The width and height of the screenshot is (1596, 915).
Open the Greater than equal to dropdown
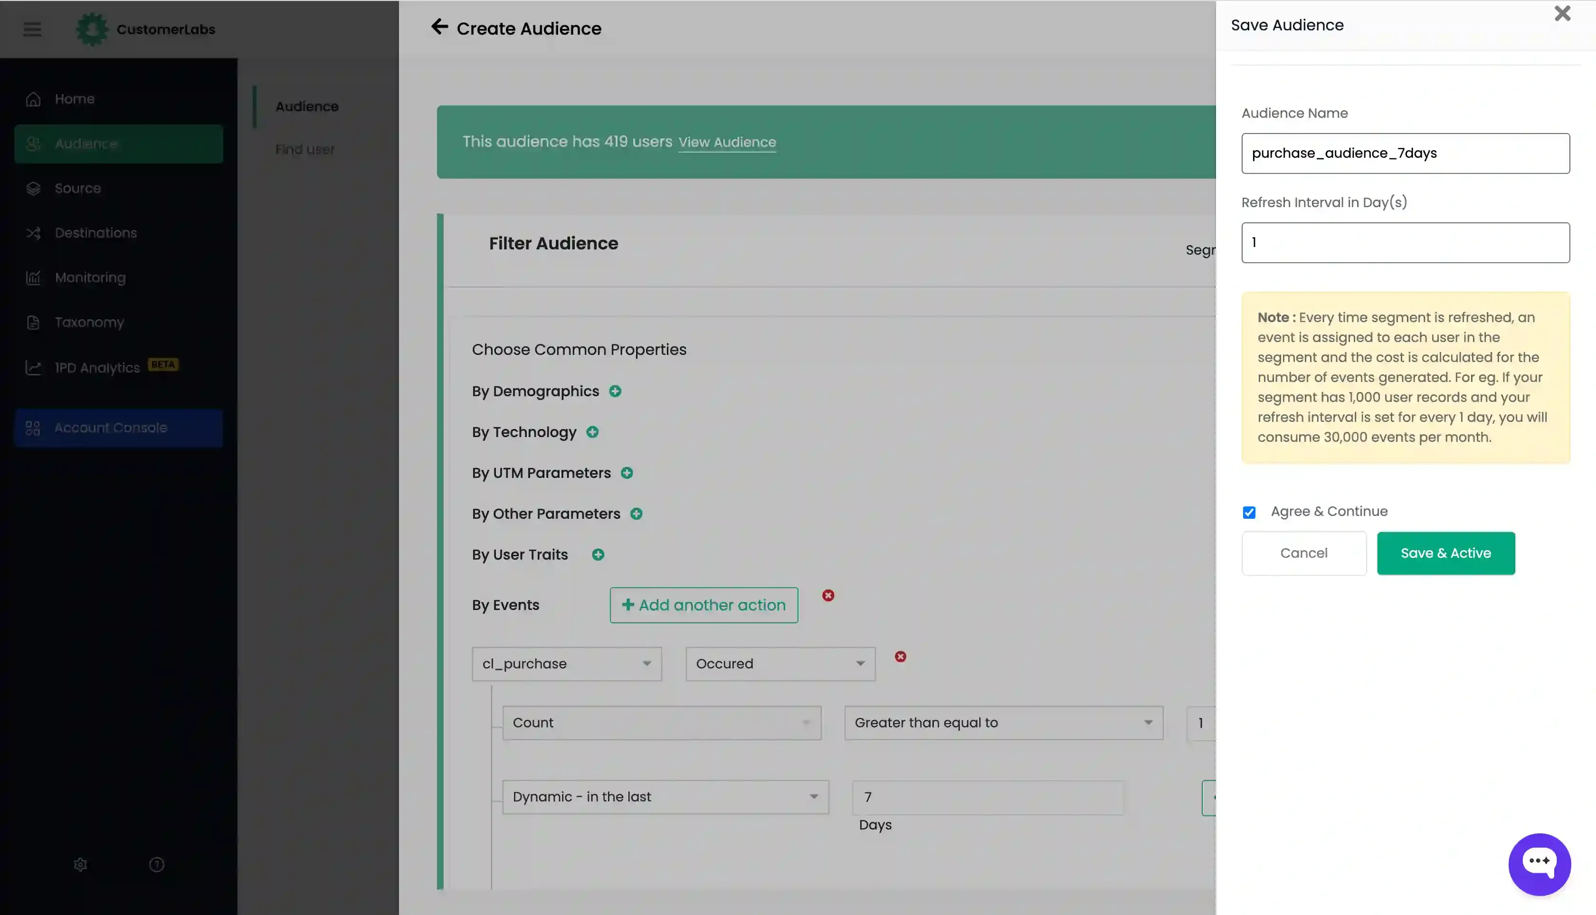tap(1004, 723)
